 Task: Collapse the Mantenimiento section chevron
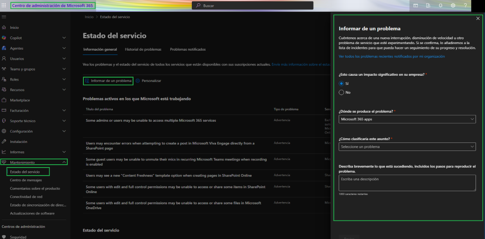pos(64,162)
